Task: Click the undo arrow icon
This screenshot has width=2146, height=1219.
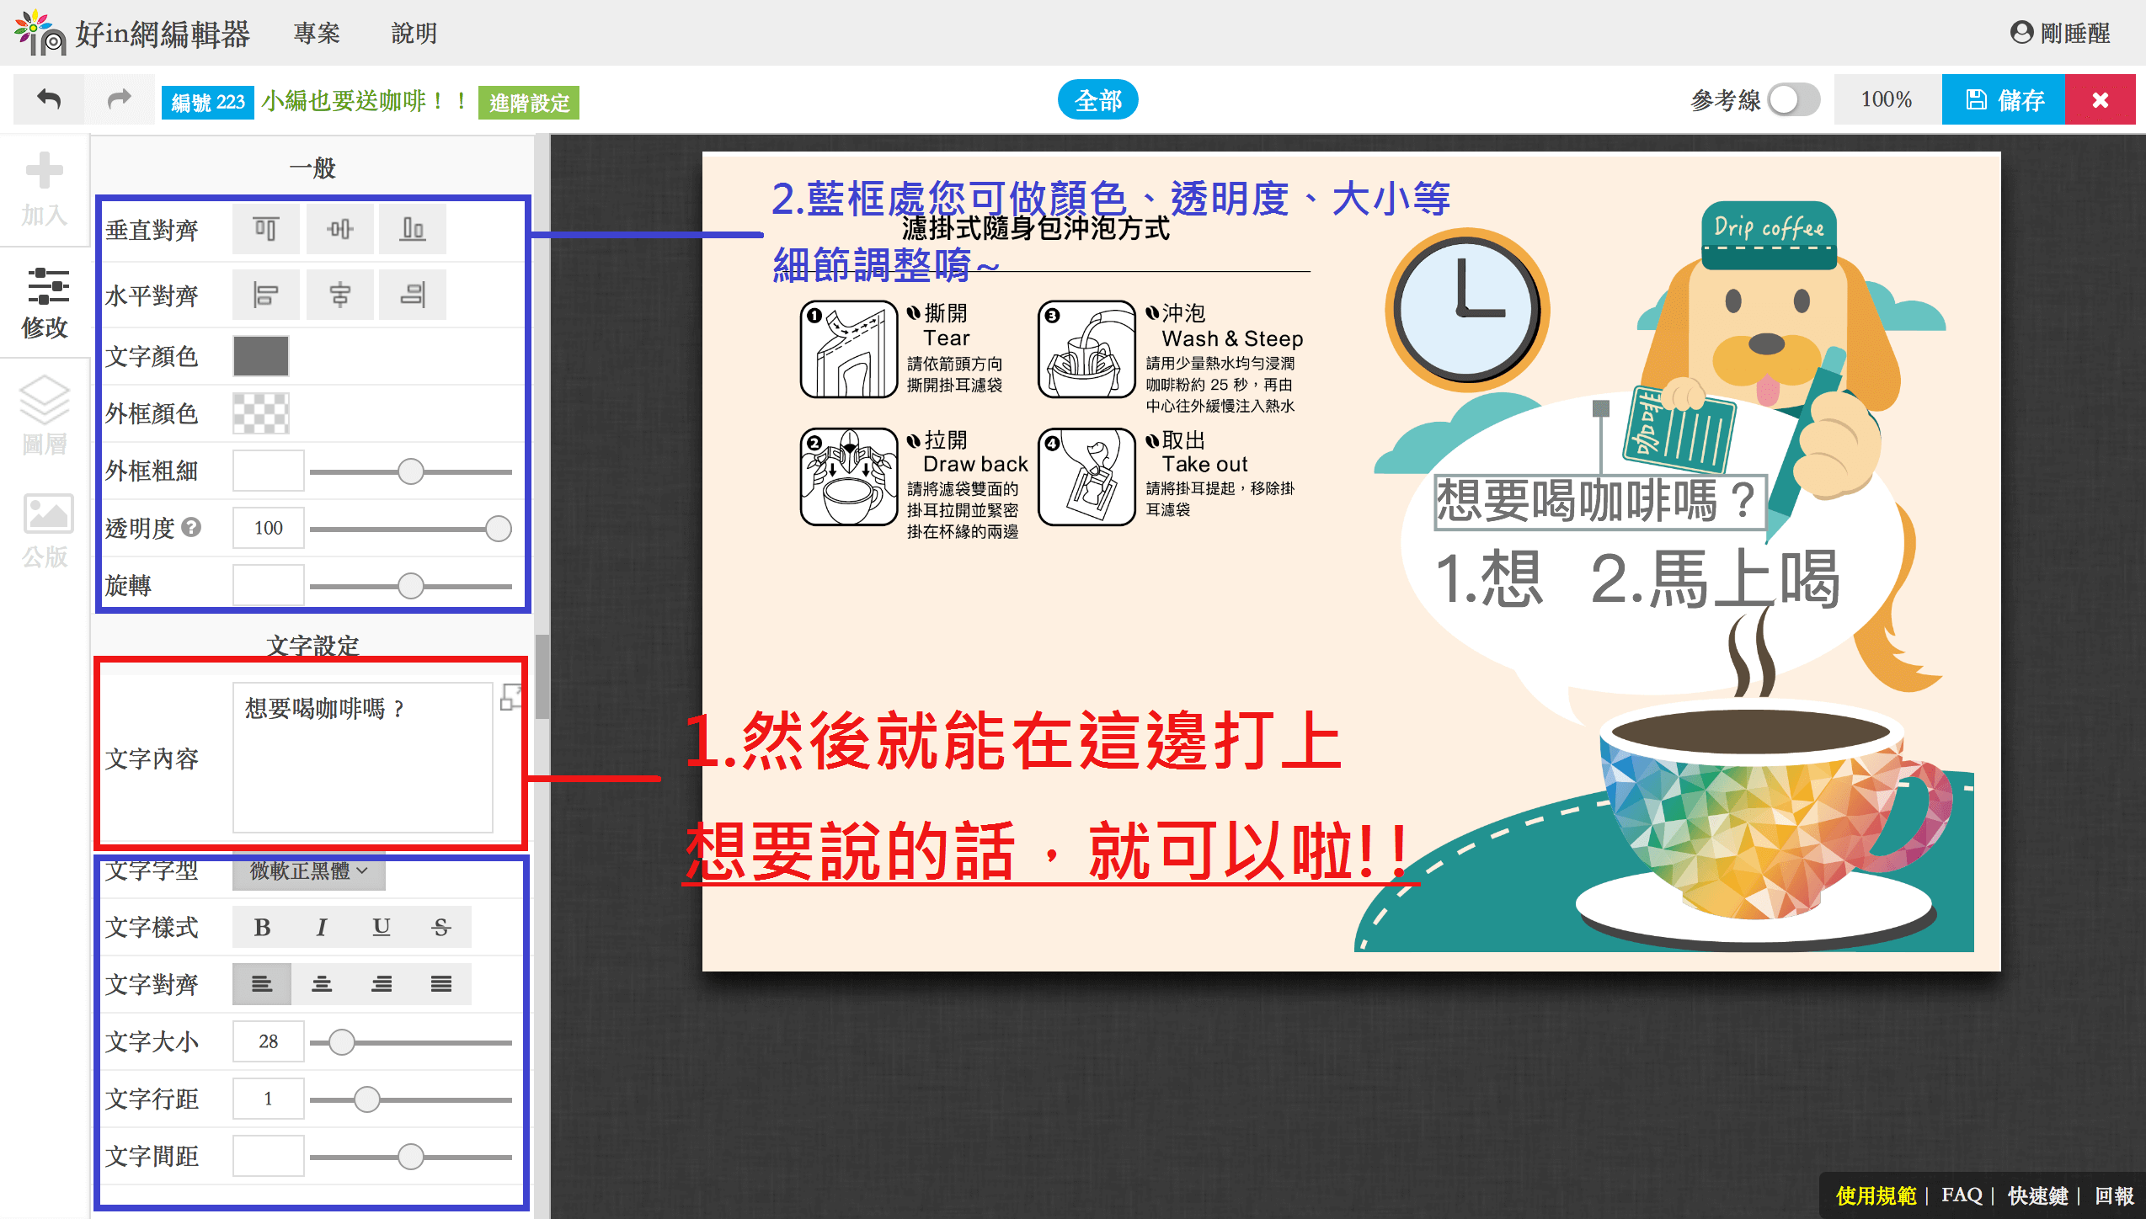Action: pos(49,100)
